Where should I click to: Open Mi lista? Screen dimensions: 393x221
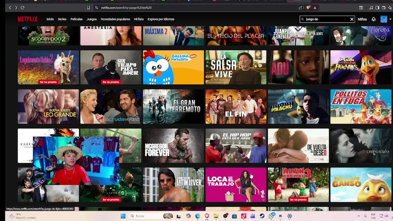click(139, 19)
